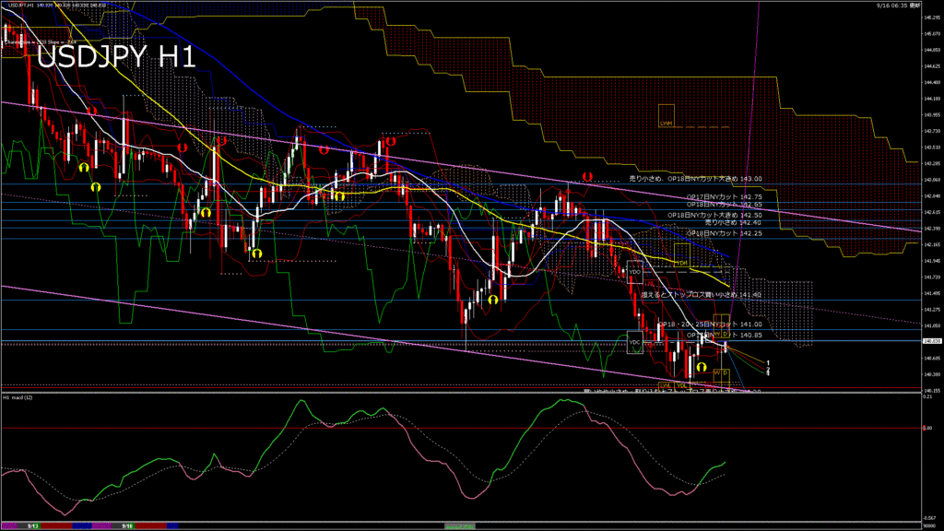Screen dimensions: 944x531
Task: Select the YDC box label on chart
Action: (x=634, y=343)
